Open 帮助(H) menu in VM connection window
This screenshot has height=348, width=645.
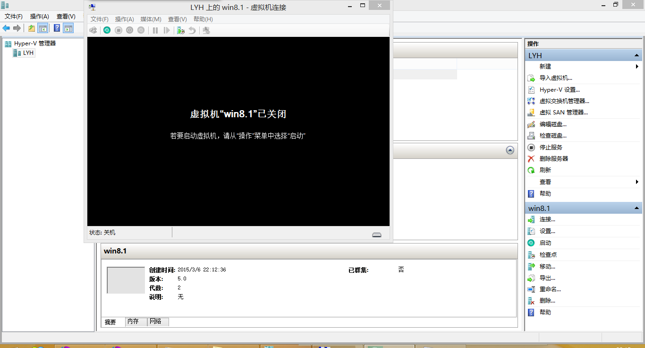204,19
